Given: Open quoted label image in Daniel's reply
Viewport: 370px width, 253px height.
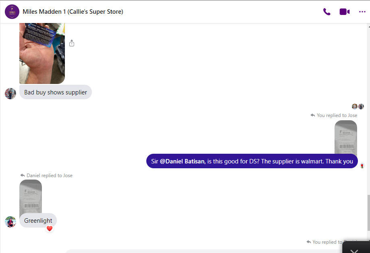Looking at the screenshot, I should (31, 197).
